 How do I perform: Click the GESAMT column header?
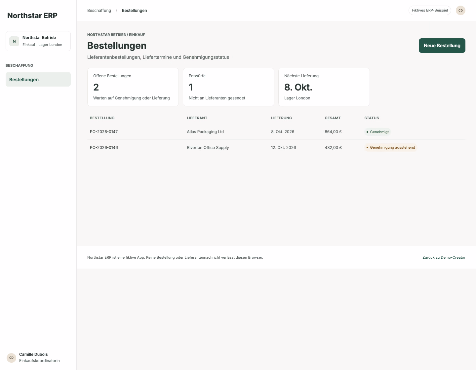pyautogui.click(x=333, y=118)
